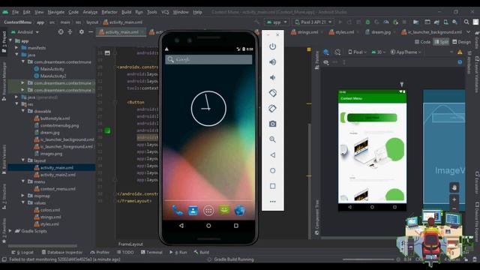Viewport: 480px width, 270px height.
Task: Rotate emulator left
Action: pyautogui.click(x=272, y=93)
